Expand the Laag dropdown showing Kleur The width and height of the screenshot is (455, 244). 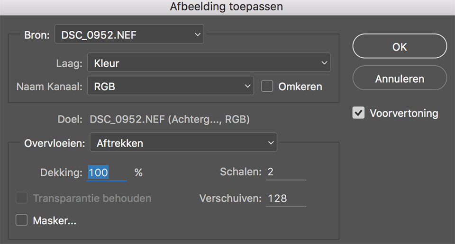point(209,62)
